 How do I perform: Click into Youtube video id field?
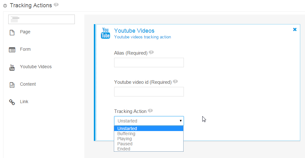[x=149, y=92]
